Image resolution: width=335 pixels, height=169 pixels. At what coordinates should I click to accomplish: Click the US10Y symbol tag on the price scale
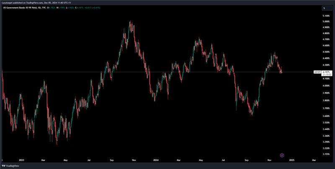coord(318,72)
